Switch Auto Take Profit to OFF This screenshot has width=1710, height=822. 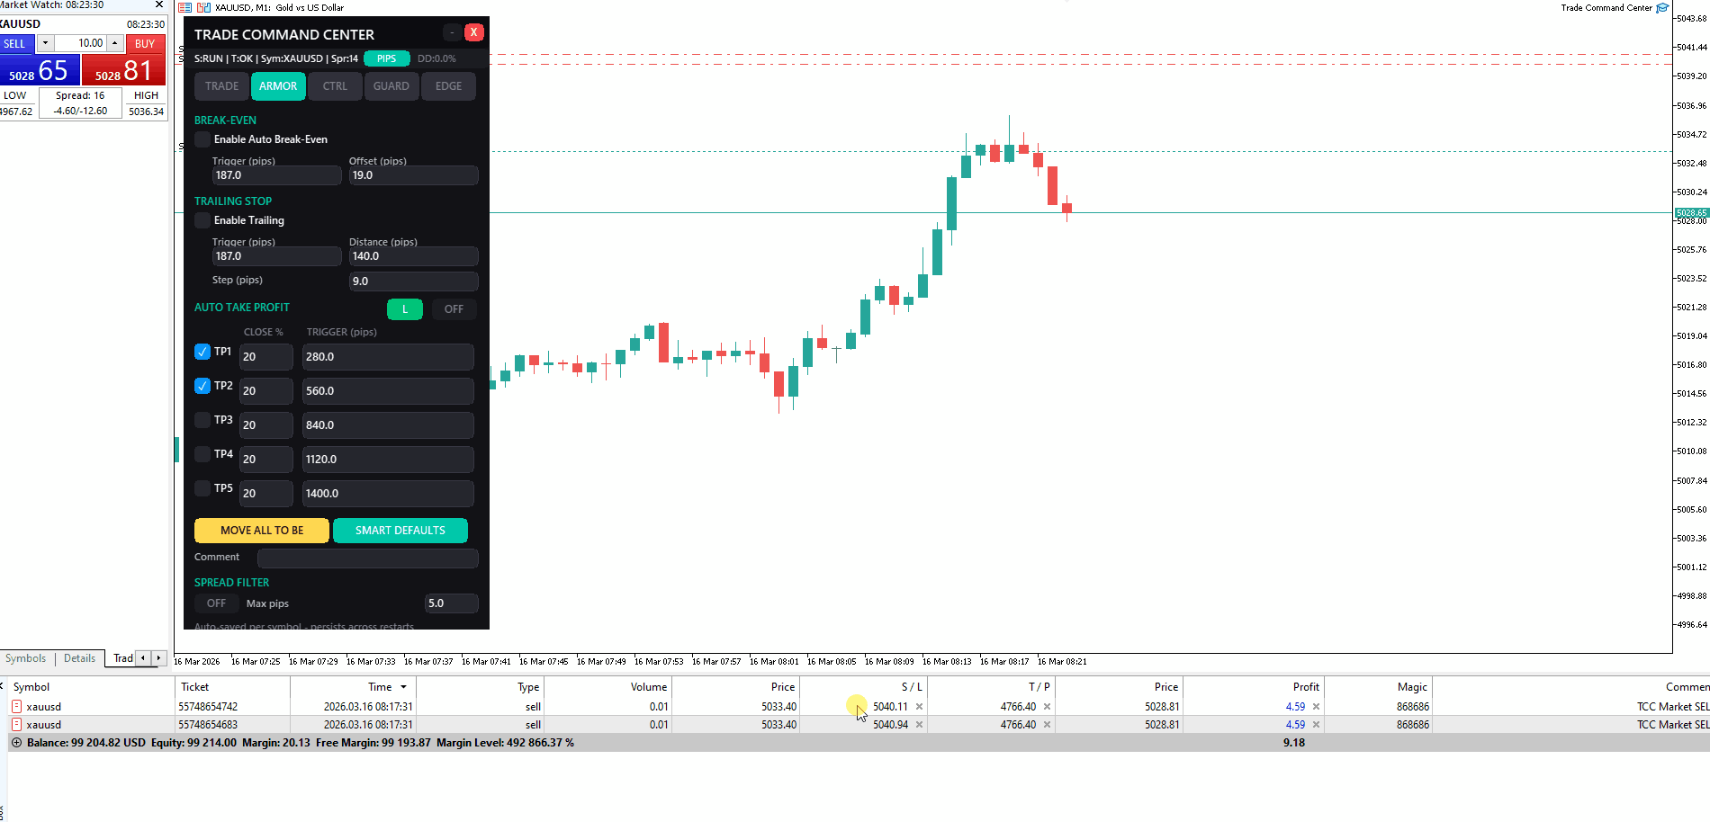pos(454,309)
